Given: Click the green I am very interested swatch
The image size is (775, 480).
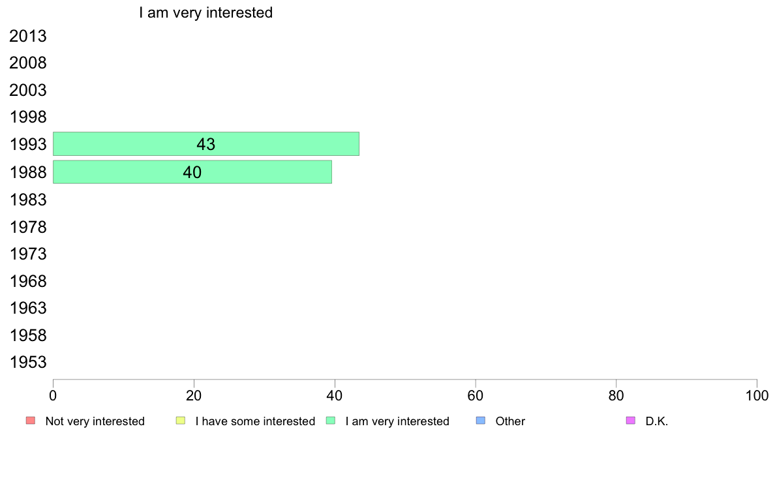Looking at the screenshot, I should pos(331,421).
